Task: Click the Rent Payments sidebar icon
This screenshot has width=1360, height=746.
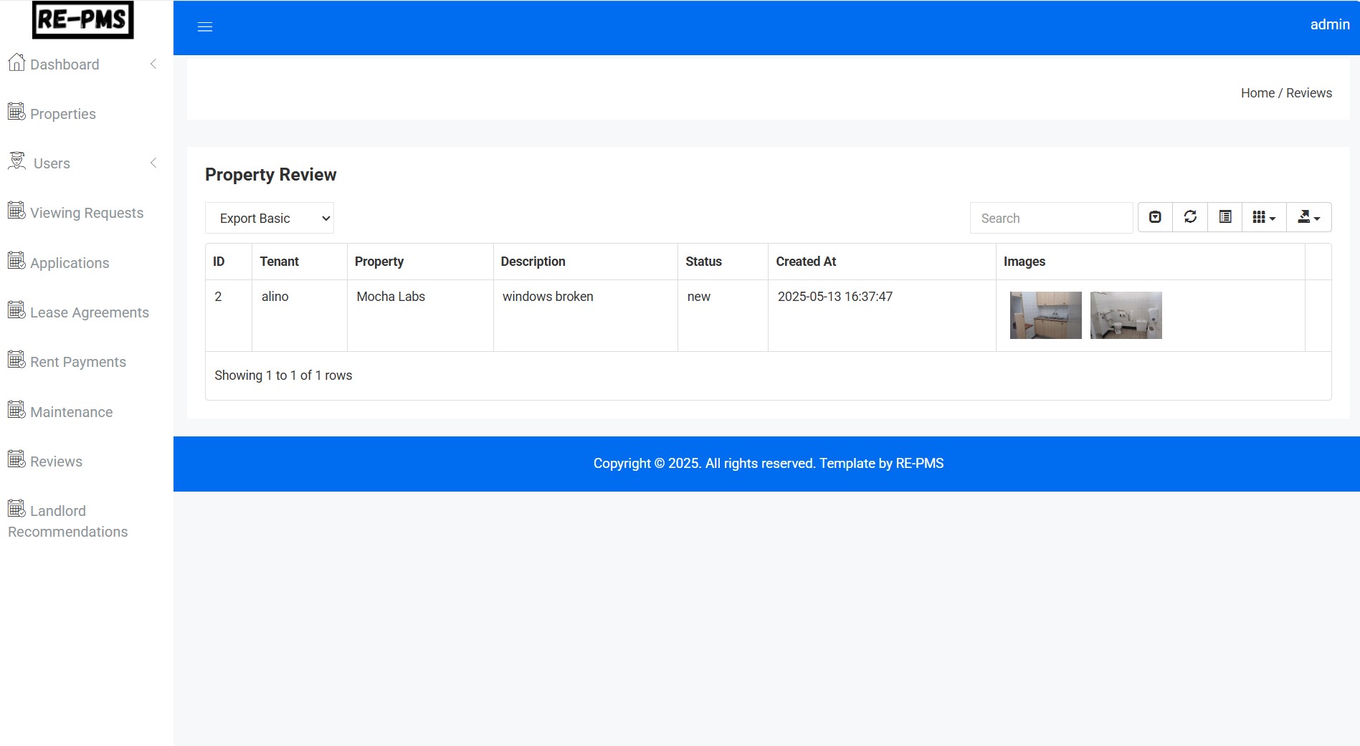Action: coord(16,360)
